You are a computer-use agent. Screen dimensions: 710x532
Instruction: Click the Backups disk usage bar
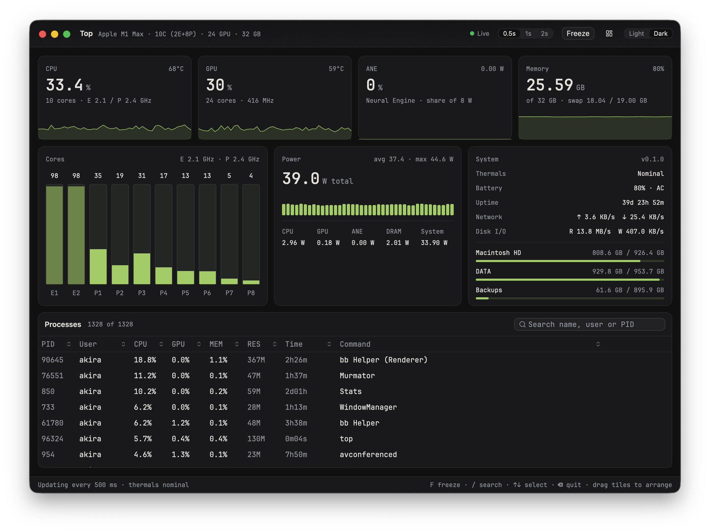[570, 298]
